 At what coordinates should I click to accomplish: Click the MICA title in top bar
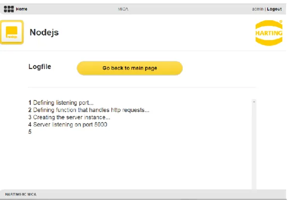click(123, 9)
